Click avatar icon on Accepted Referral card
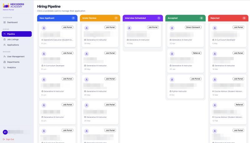The height and width of the screenshot is (143, 250). point(172,54)
